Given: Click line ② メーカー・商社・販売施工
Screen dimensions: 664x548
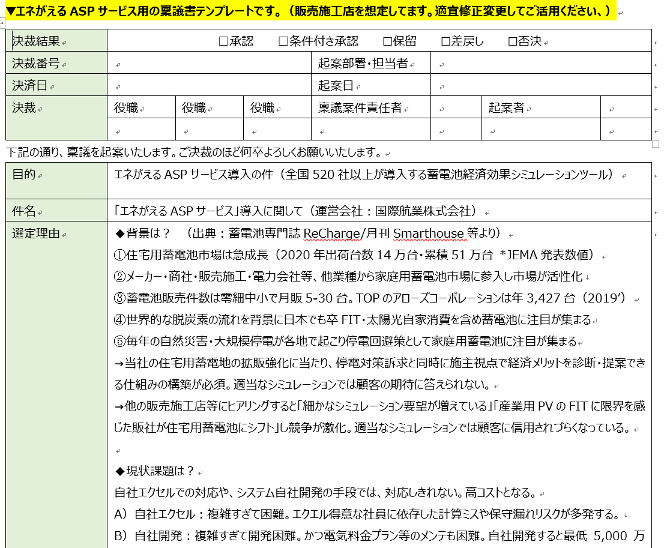Looking at the screenshot, I should pos(348,276).
